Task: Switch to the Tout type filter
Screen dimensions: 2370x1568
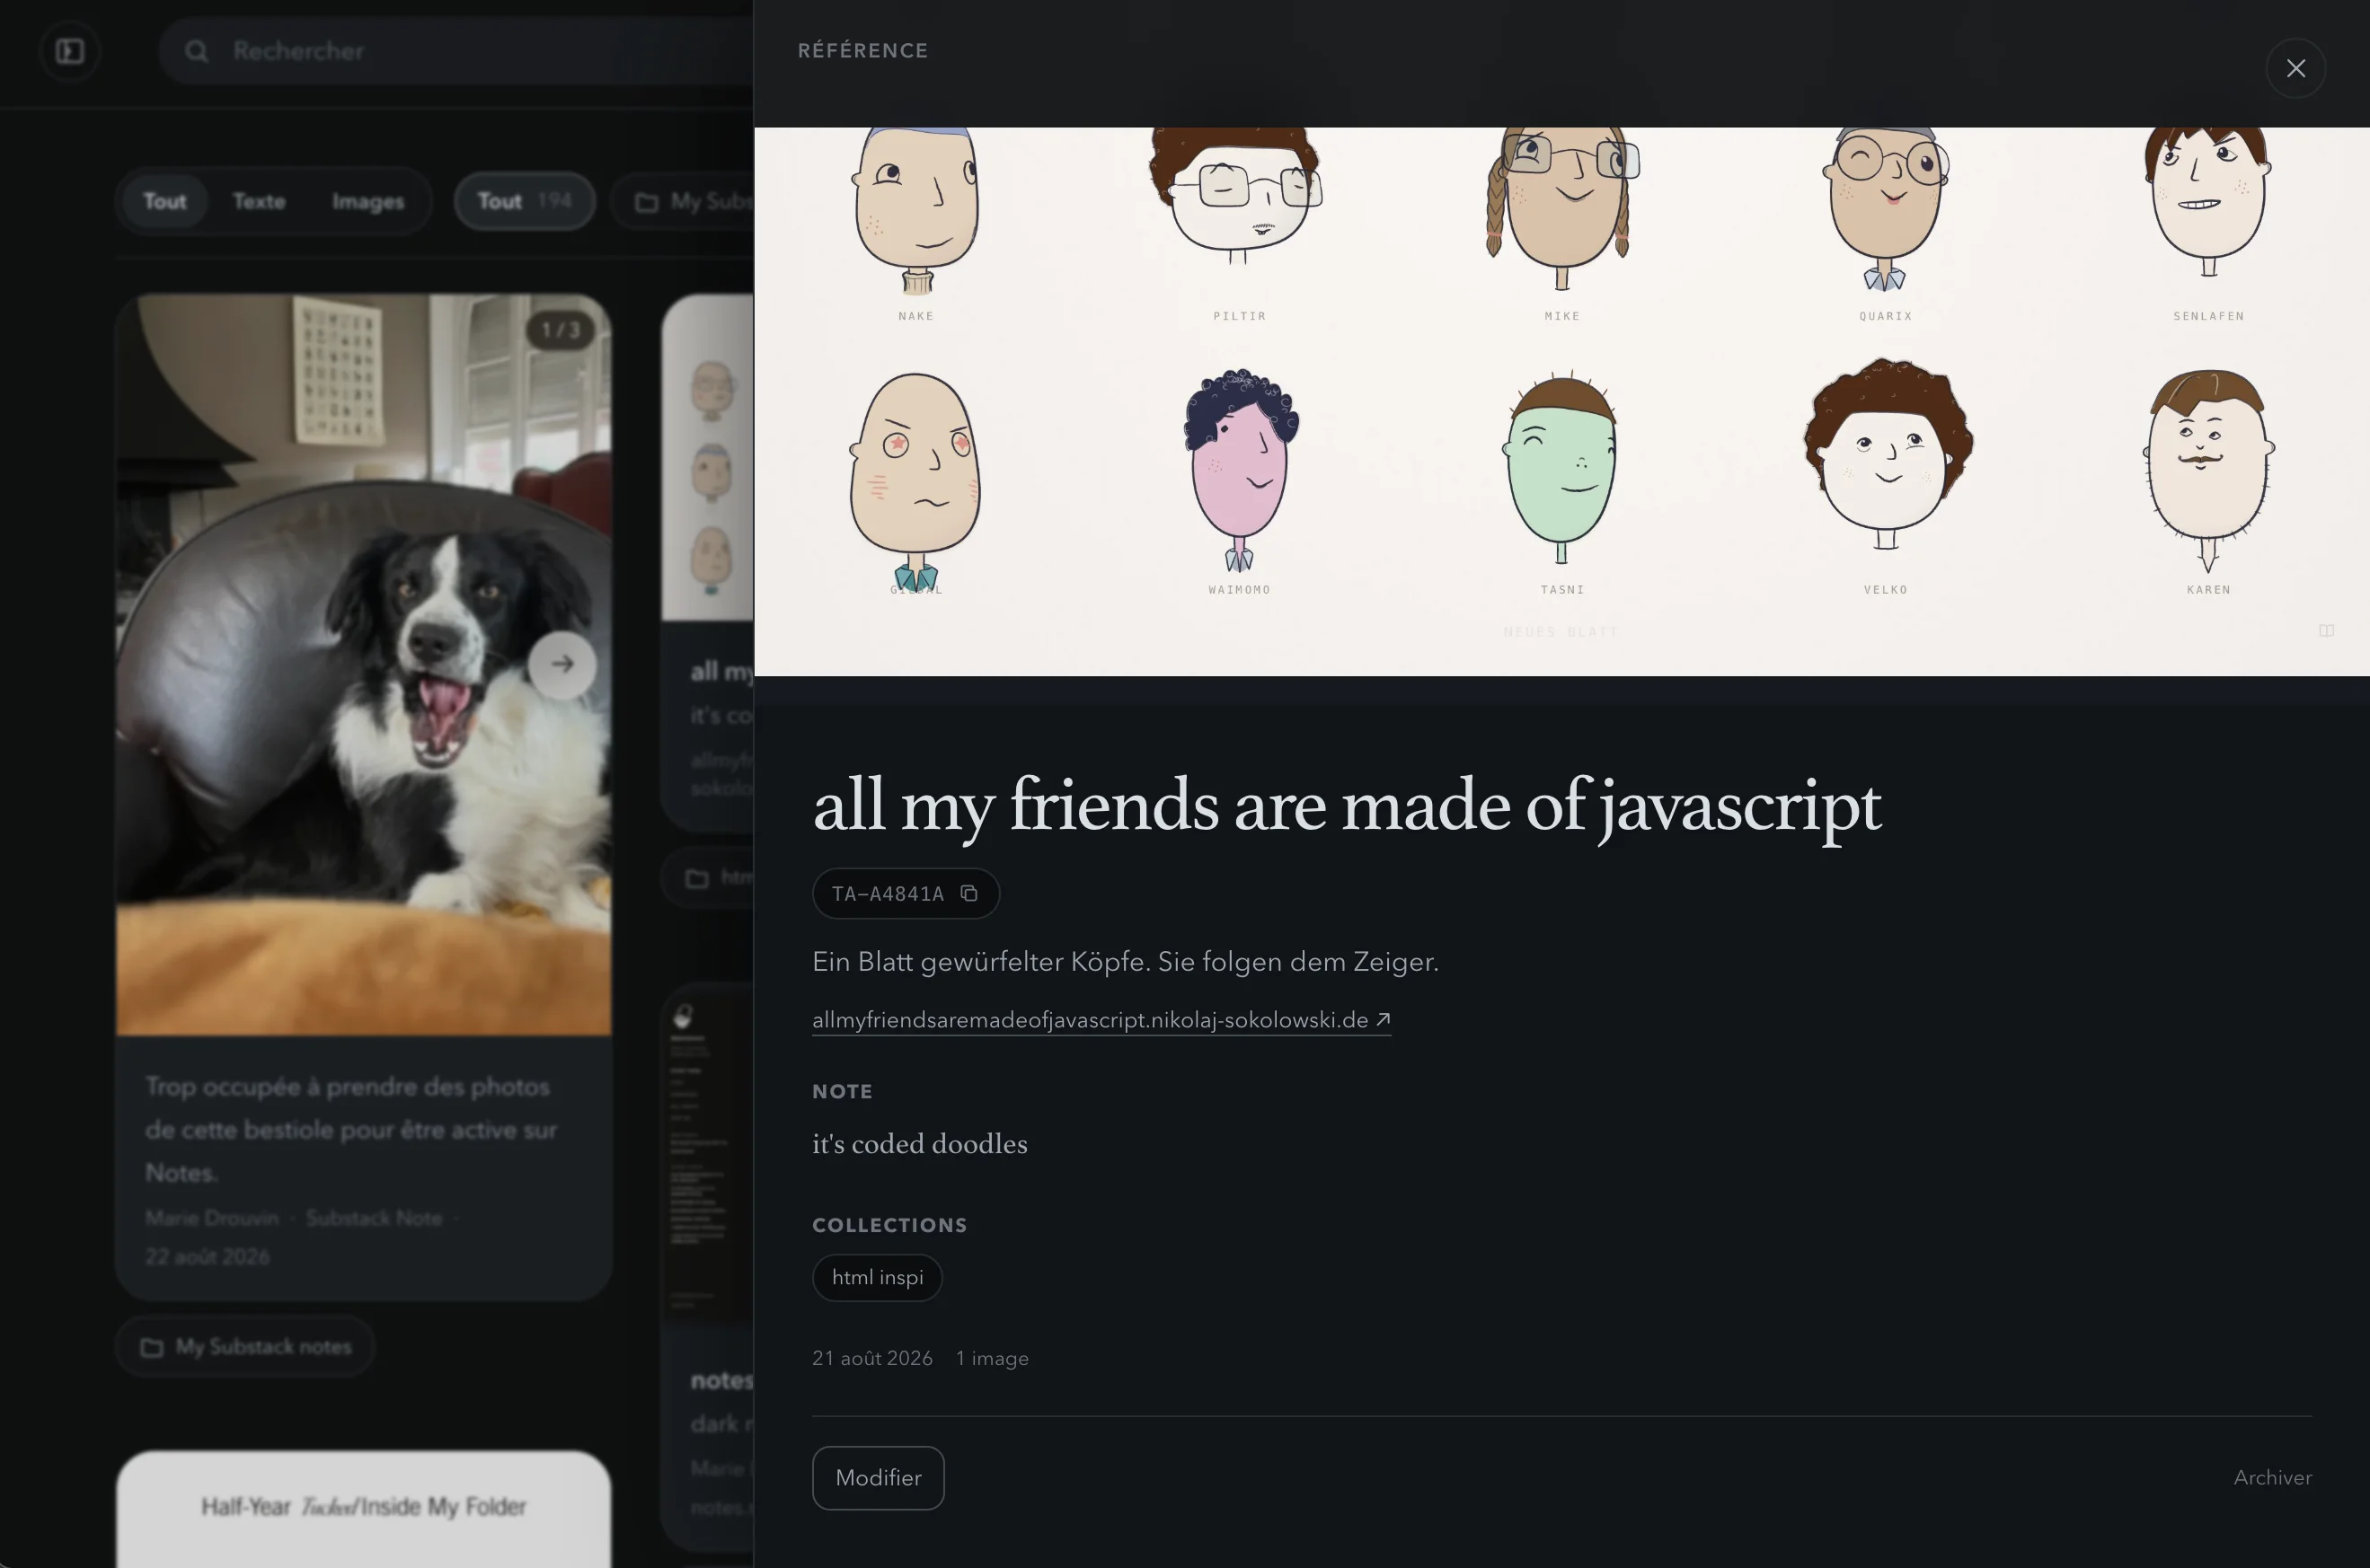Action: click(165, 201)
